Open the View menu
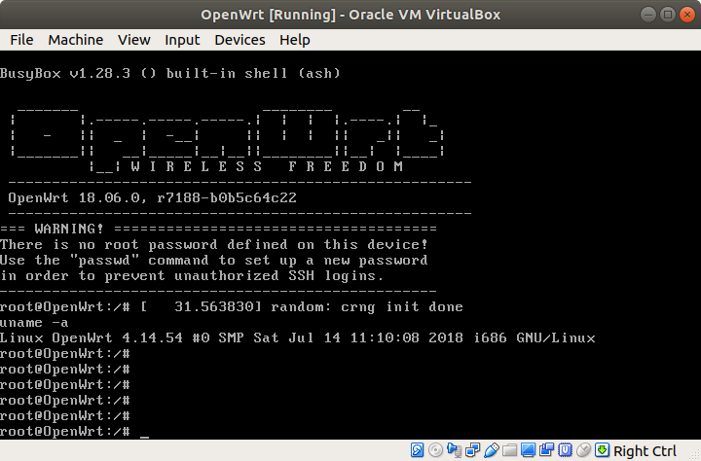 click(x=133, y=40)
